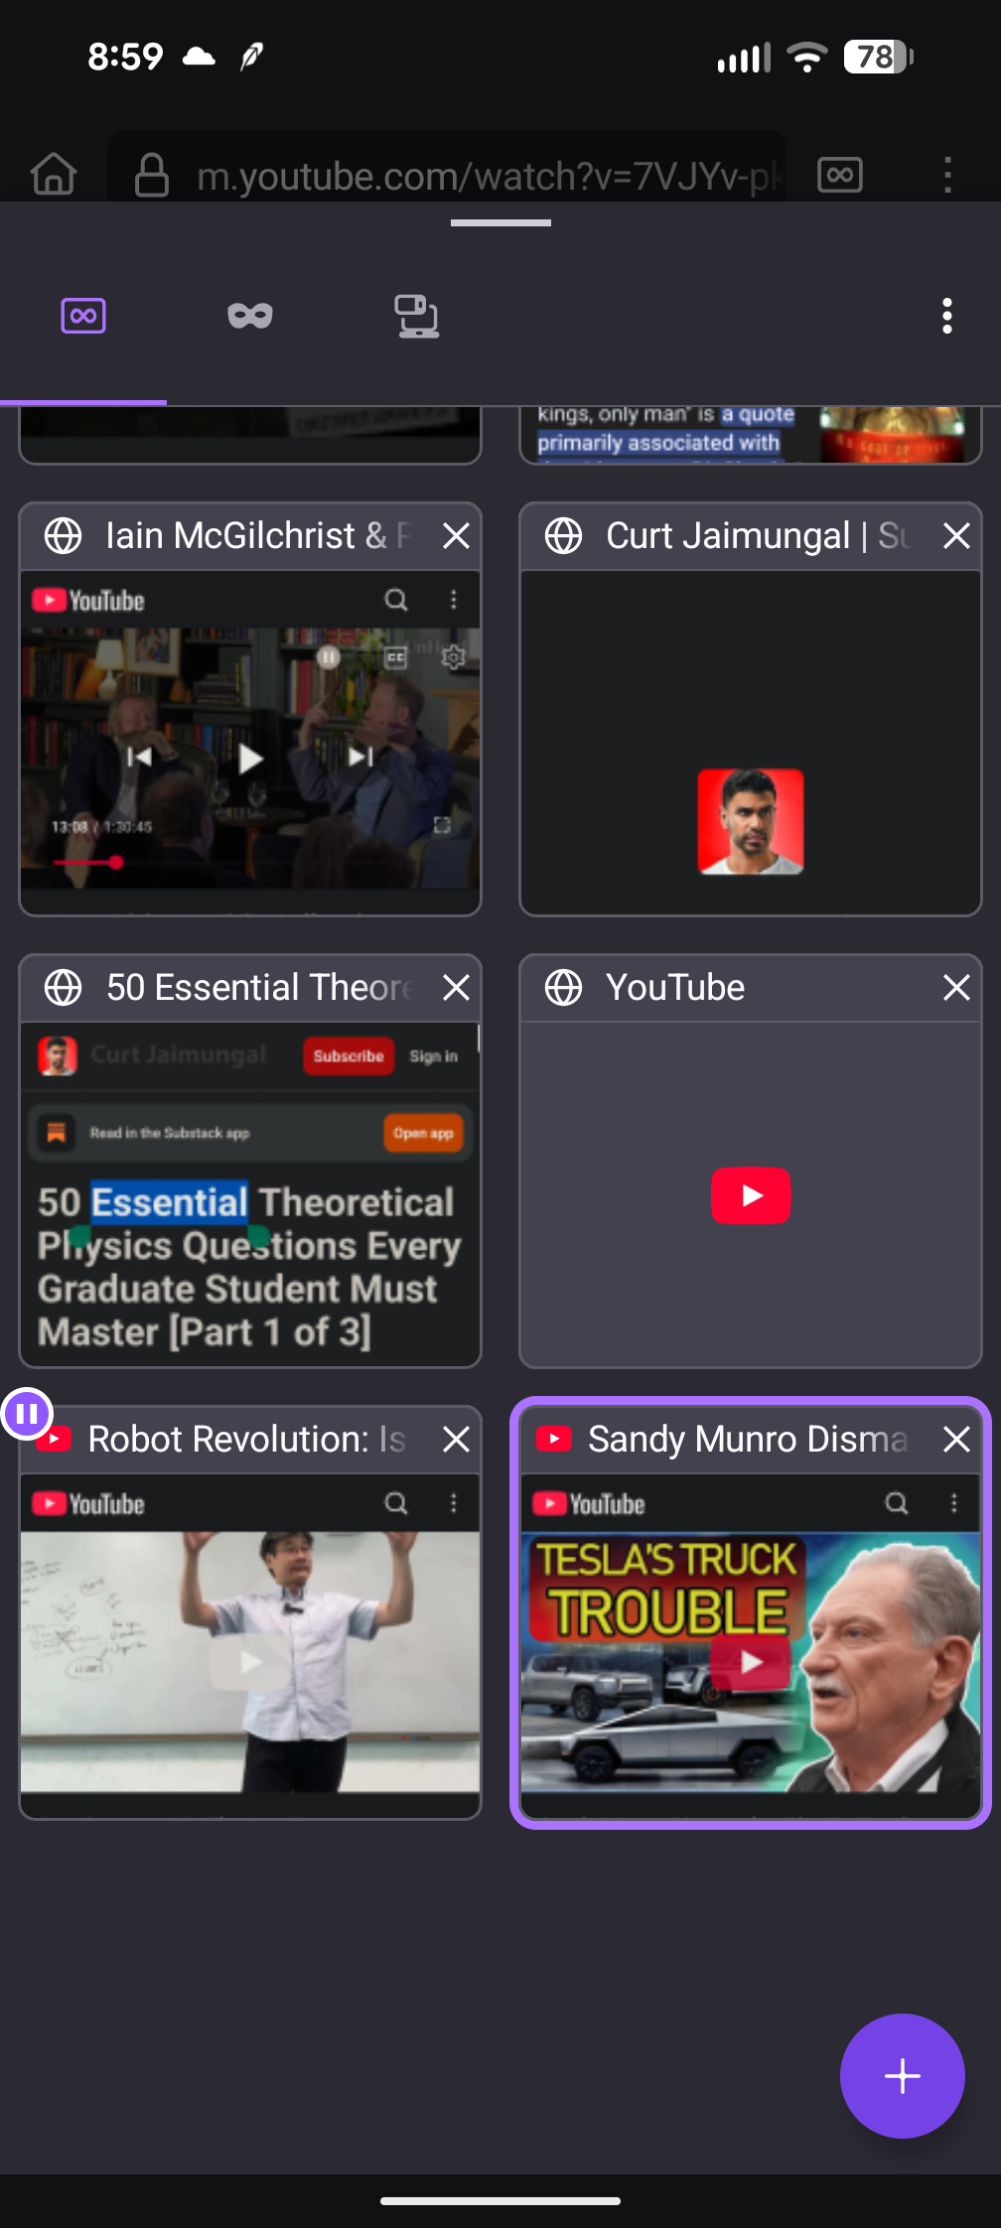Tap the tray drag handle bar
This screenshot has width=1001, height=2228.
500,223
